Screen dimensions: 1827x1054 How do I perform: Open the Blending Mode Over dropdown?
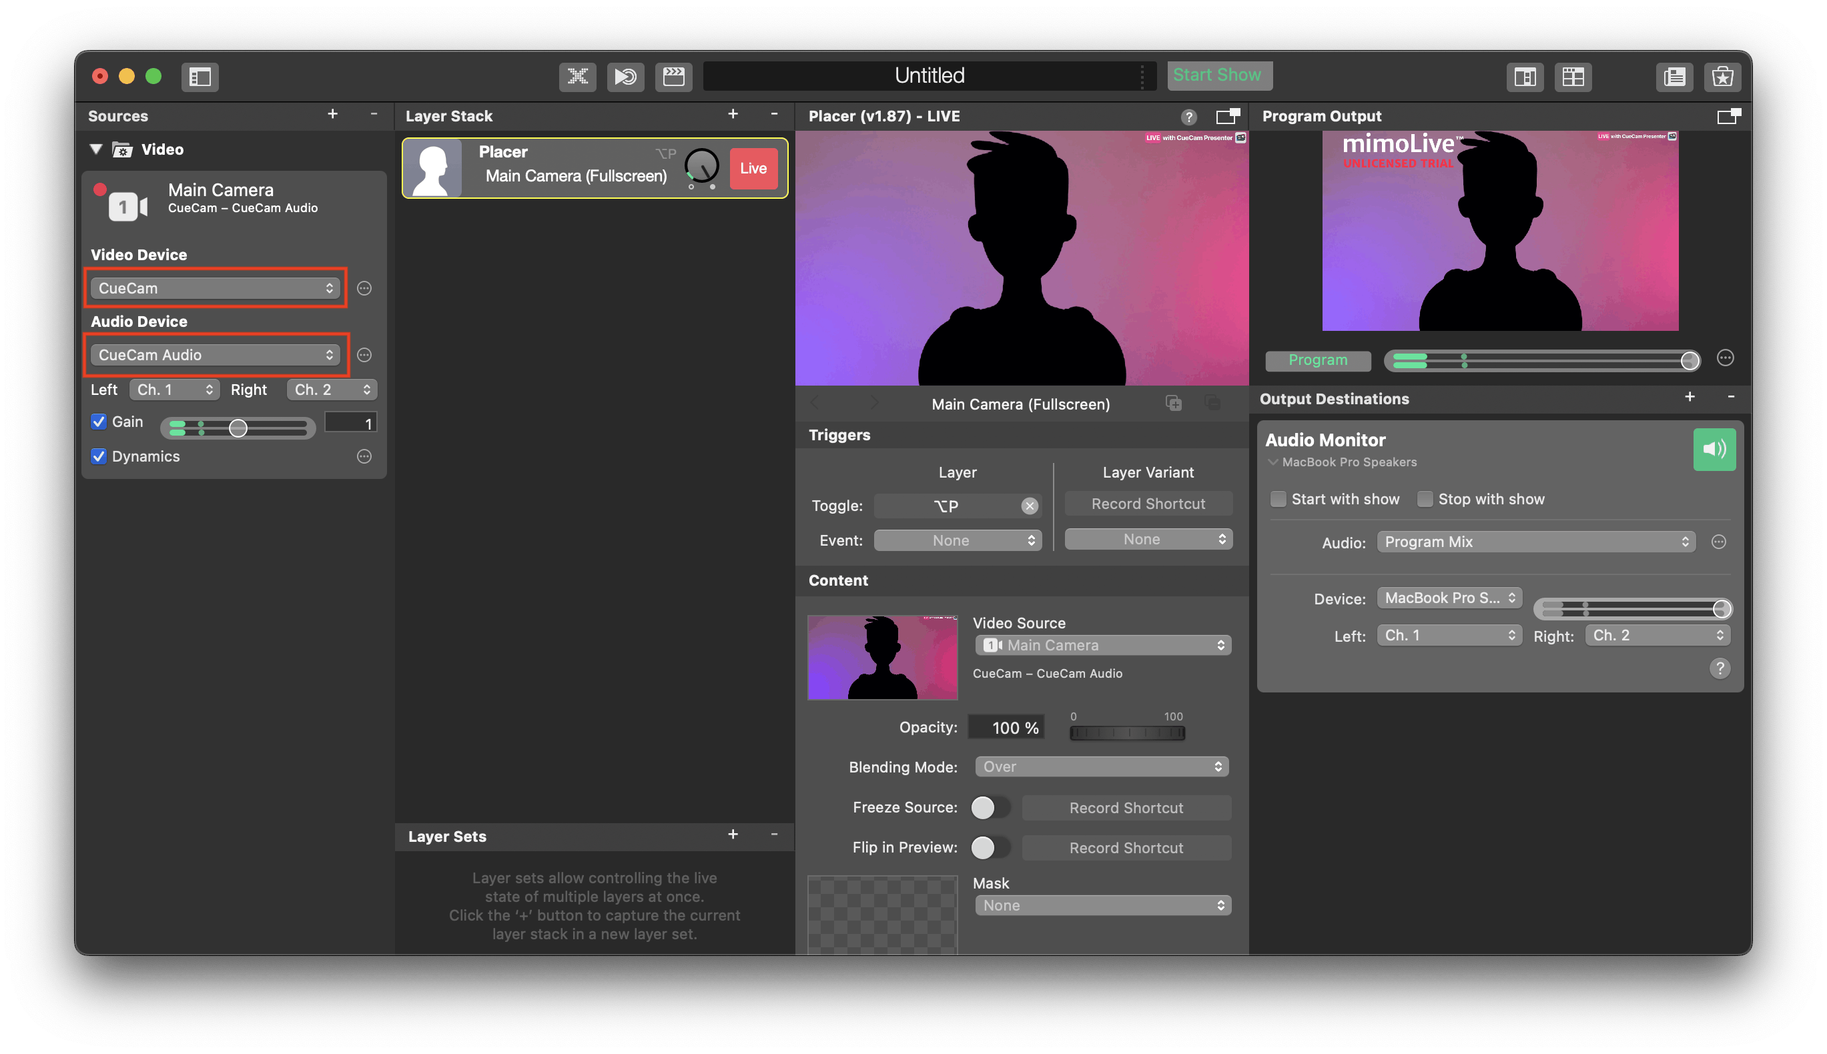(1102, 766)
